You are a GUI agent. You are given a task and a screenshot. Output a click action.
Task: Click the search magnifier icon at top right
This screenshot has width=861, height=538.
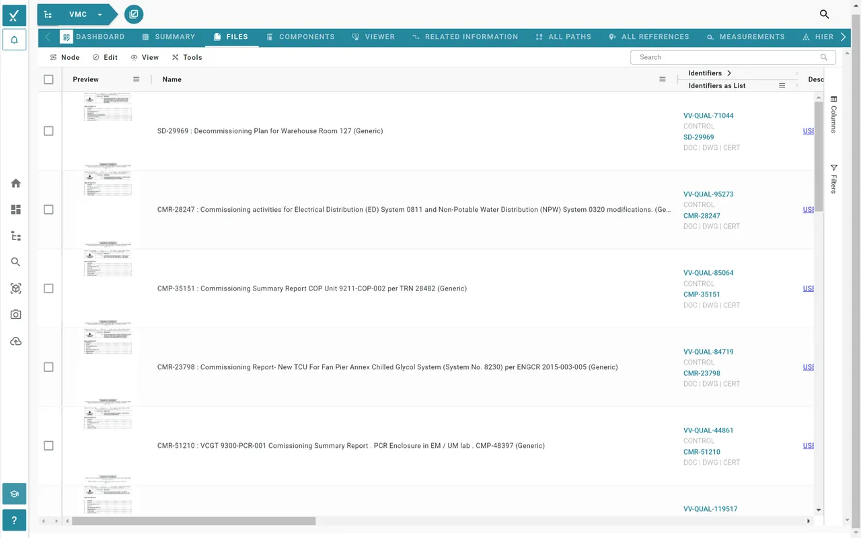824,13
